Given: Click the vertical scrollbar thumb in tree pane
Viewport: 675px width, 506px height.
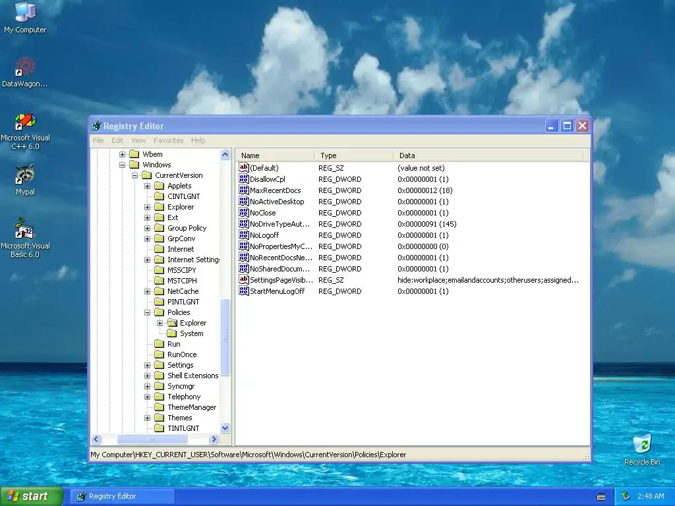Looking at the screenshot, I should (x=225, y=337).
